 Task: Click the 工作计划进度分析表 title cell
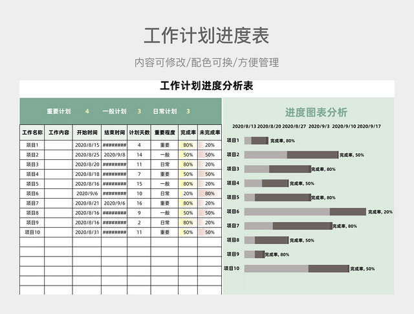pos(207,86)
